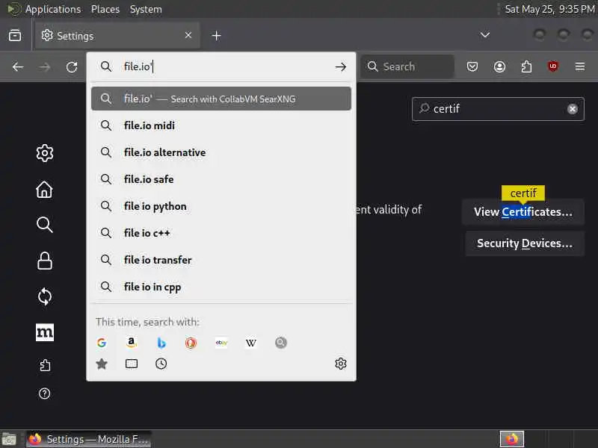Open the System menu
Image resolution: width=598 pixels, height=448 pixels.
click(146, 9)
